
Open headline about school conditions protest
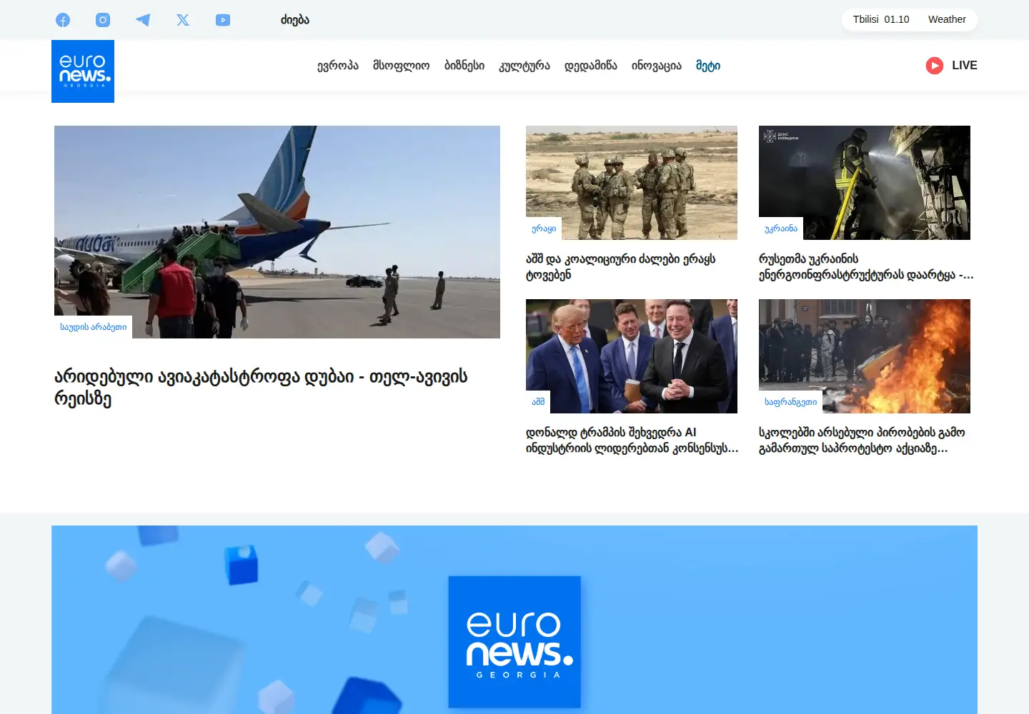pos(862,441)
